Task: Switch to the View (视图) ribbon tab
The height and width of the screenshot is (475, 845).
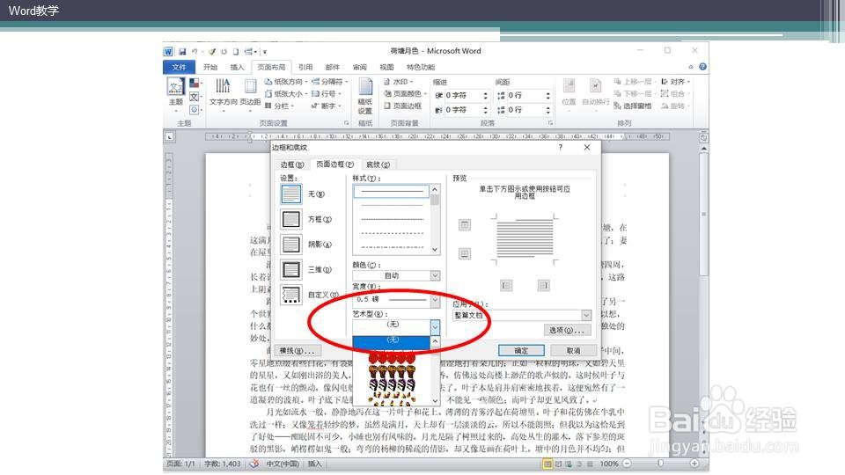Action: pyautogui.click(x=386, y=68)
